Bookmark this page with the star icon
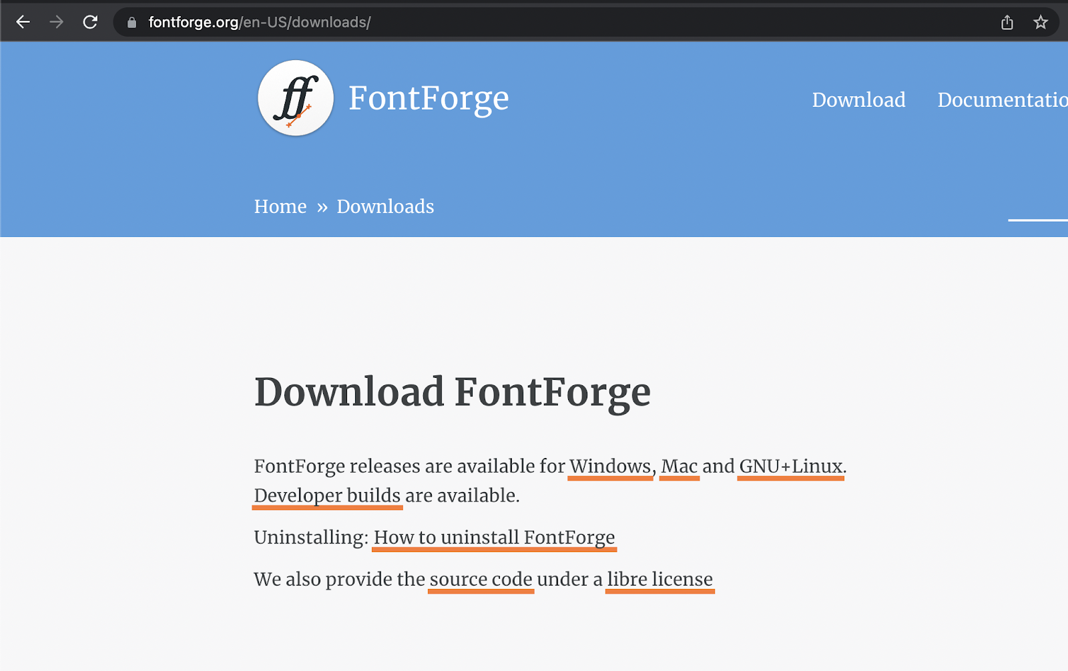This screenshot has height=671, width=1068. (1041, 21)
